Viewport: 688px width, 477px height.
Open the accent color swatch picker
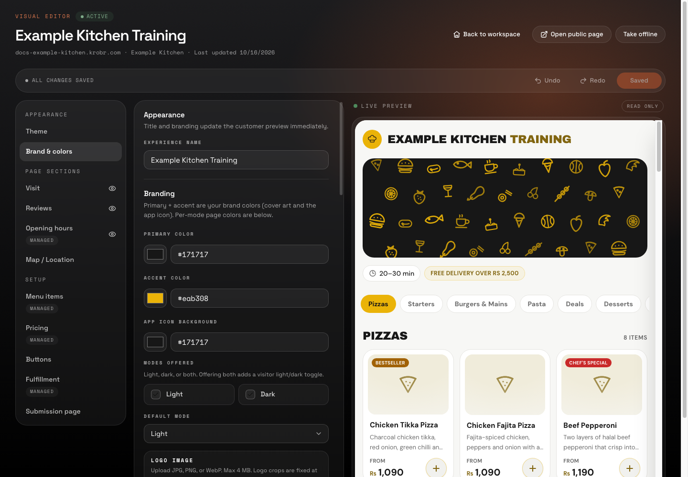pyautogui.click(x=155, y=298)
